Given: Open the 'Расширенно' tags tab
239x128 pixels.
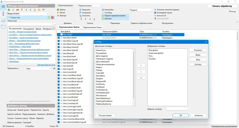Looking at the screenshot, I should 29,29.
